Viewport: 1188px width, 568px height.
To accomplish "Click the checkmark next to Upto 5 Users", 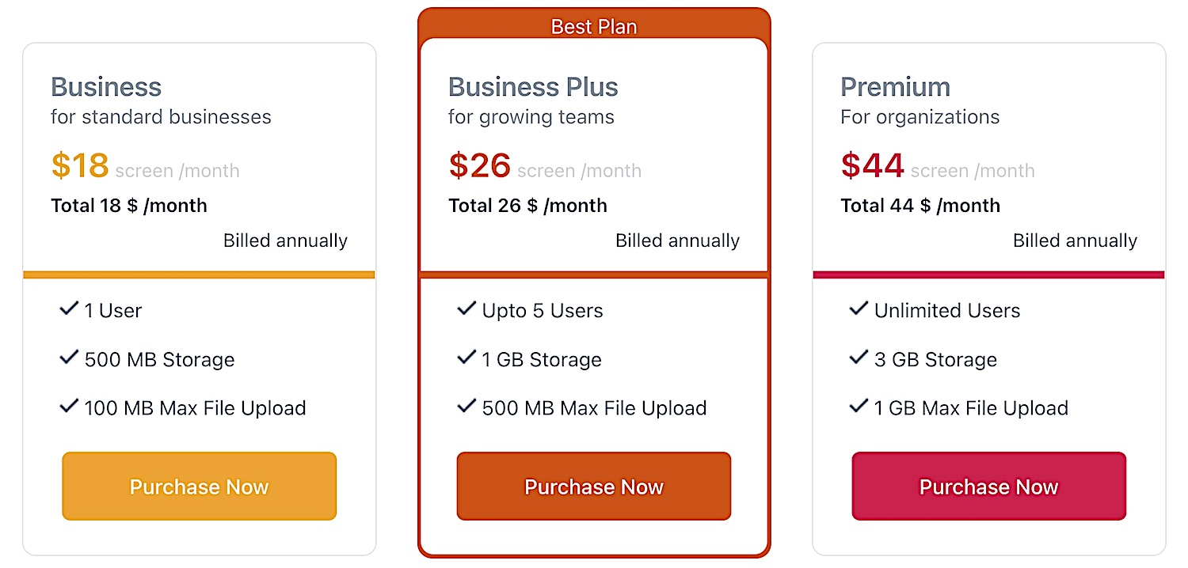I will pos(466,309).
